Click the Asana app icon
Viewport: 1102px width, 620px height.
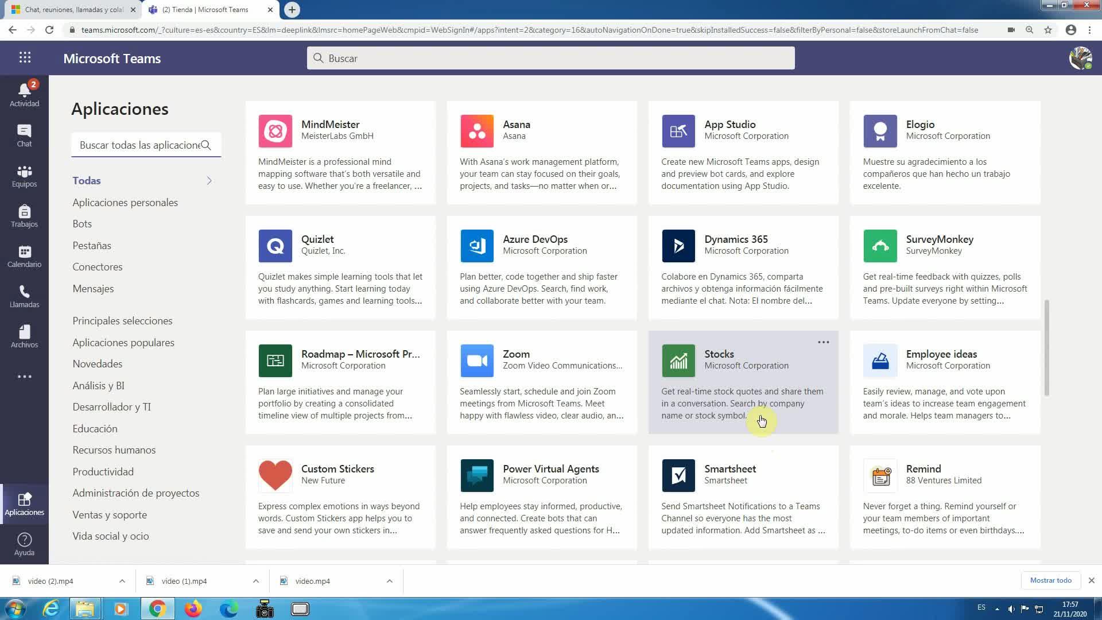pyautogui.click(x=476, y=131)
